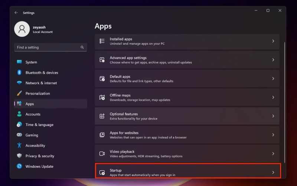Click the Privacy & security shield icon
The image size is (297, 186).
point(19,156)
